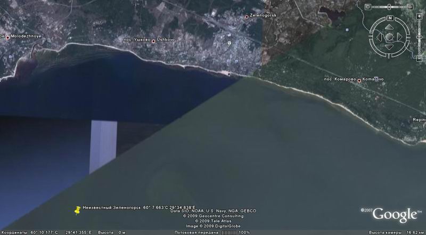Click the Zelenogorsk place marker

coord(246,17)
